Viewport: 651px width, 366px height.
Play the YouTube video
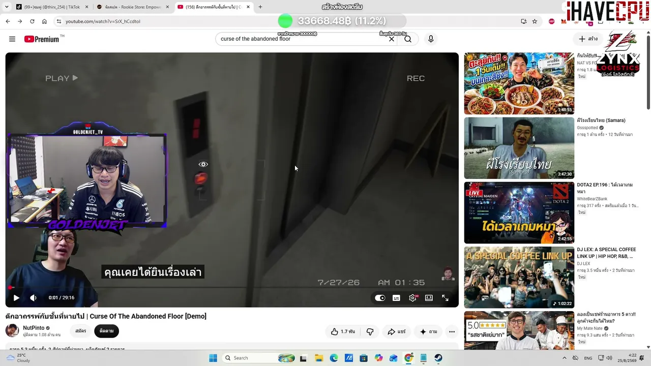[16, 298]
